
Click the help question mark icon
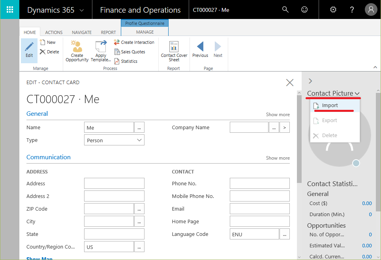point(352,9)
